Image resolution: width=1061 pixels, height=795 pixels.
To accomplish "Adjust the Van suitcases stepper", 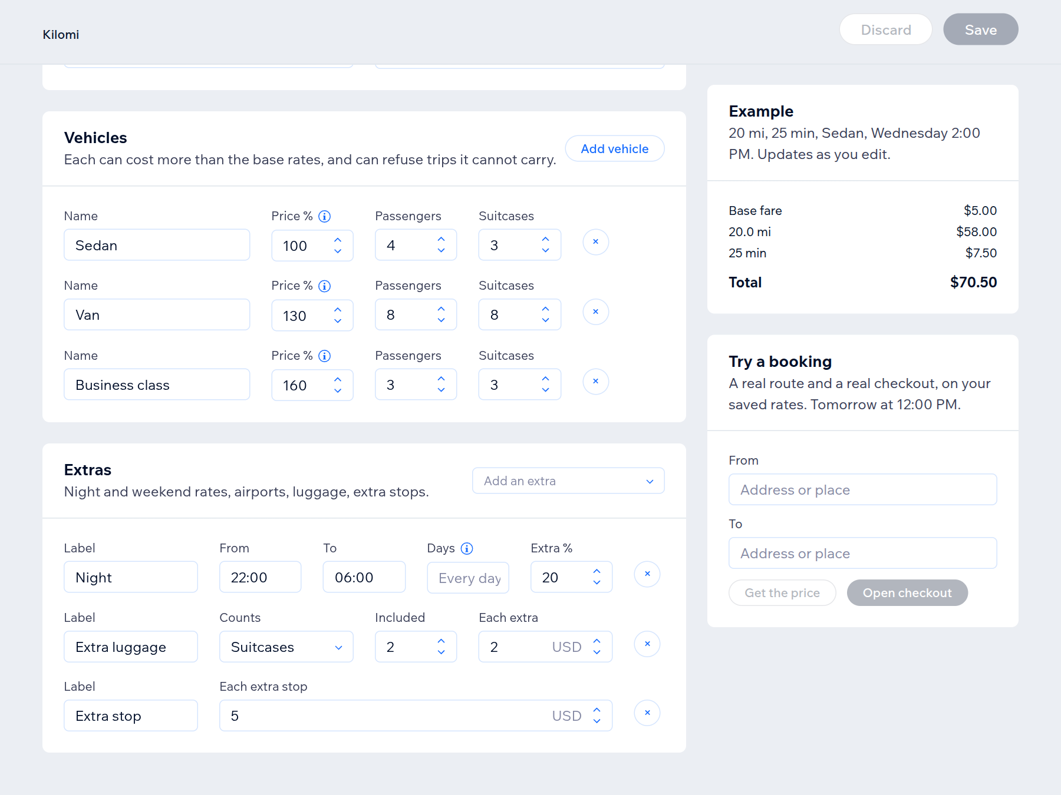I will 546,314.
